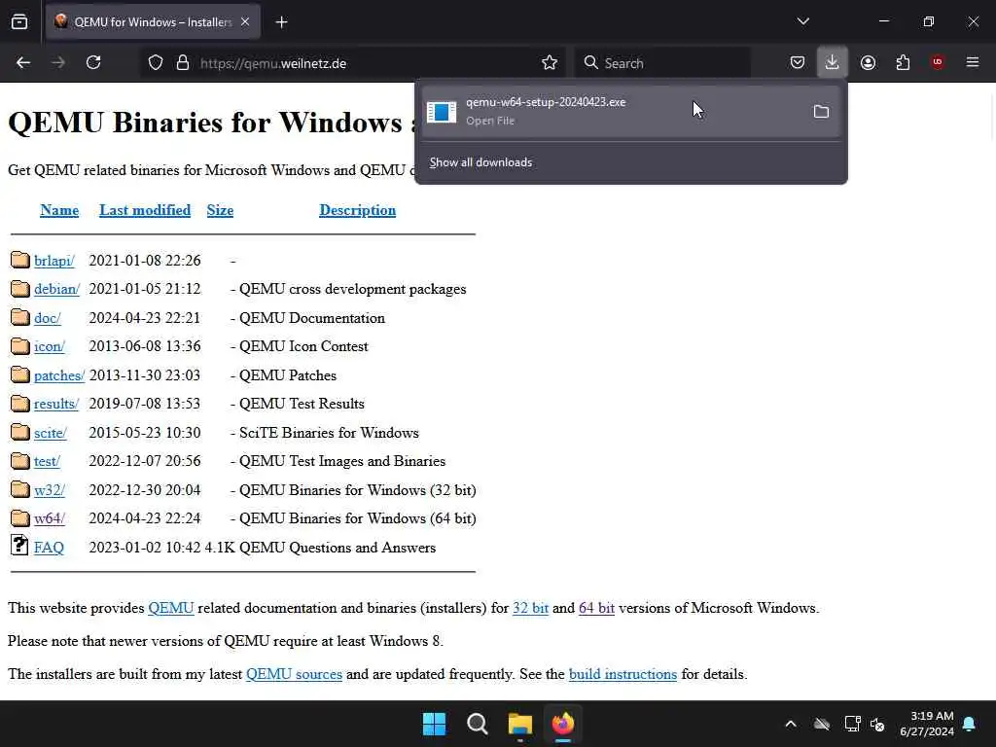Click the Save to Pocket icon
Screen dimensions: 996x747
tap(798, 63)
